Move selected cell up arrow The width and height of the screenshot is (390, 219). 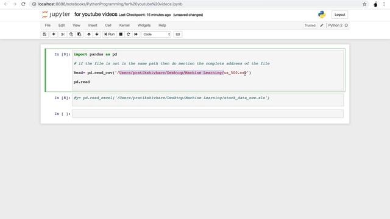click(89, 34)
